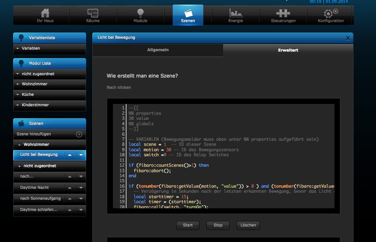
Task: Move Licht bei Bewegung scene down
Action: point(81,155)
